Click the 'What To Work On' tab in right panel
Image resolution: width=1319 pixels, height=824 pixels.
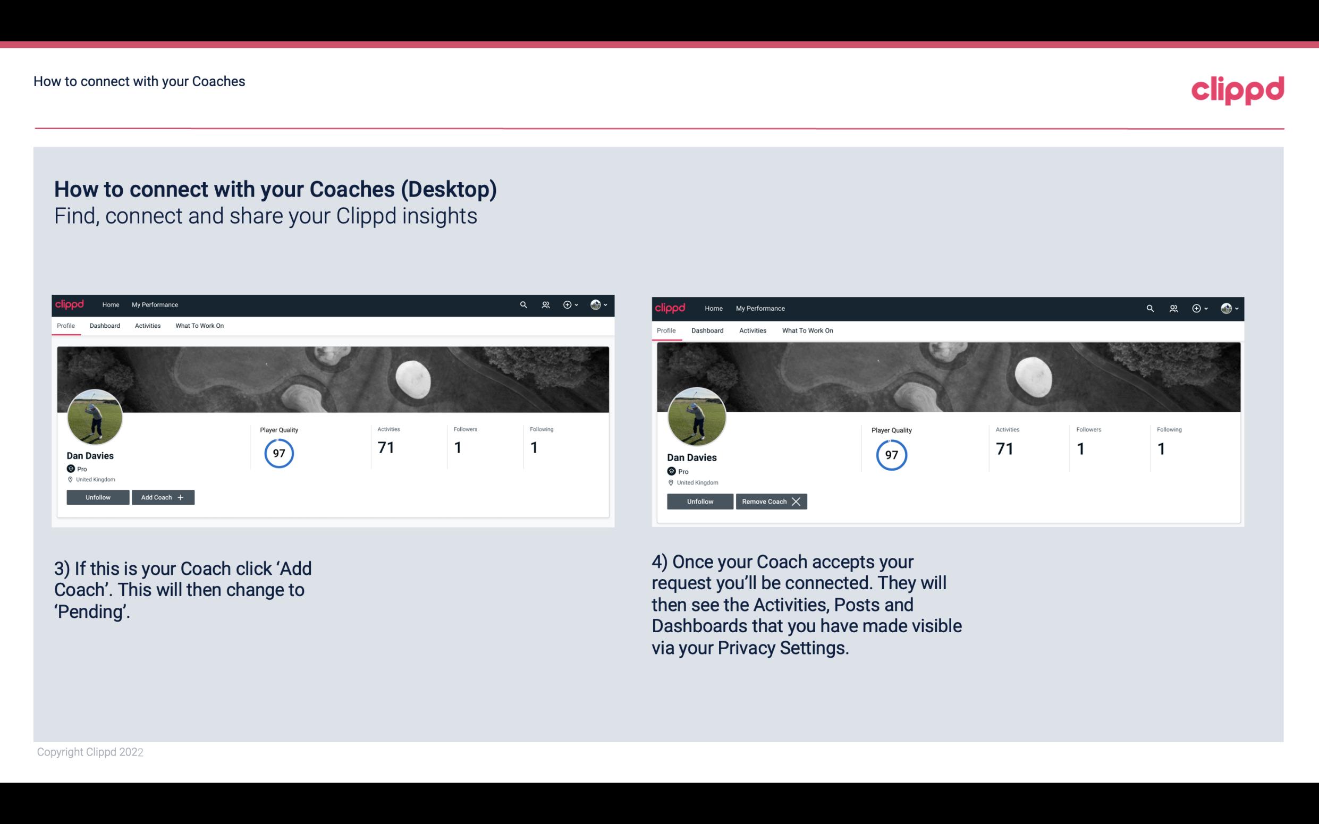tap(805, 329)
